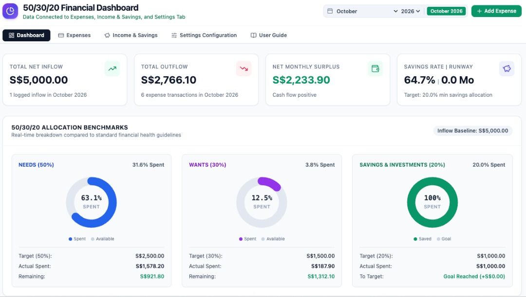Click the blue Spent legend in Needs

coord(77,239)
